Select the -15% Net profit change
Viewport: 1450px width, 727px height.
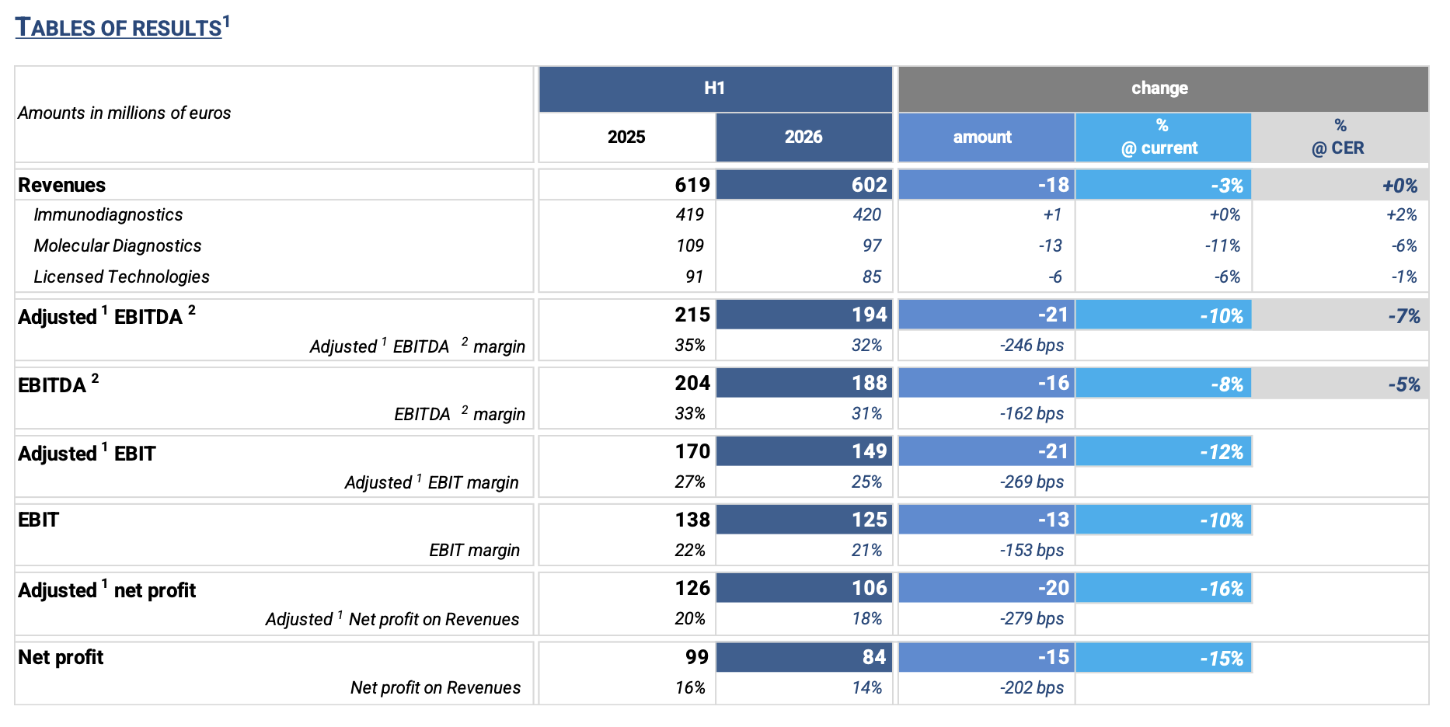point(1222,659)
